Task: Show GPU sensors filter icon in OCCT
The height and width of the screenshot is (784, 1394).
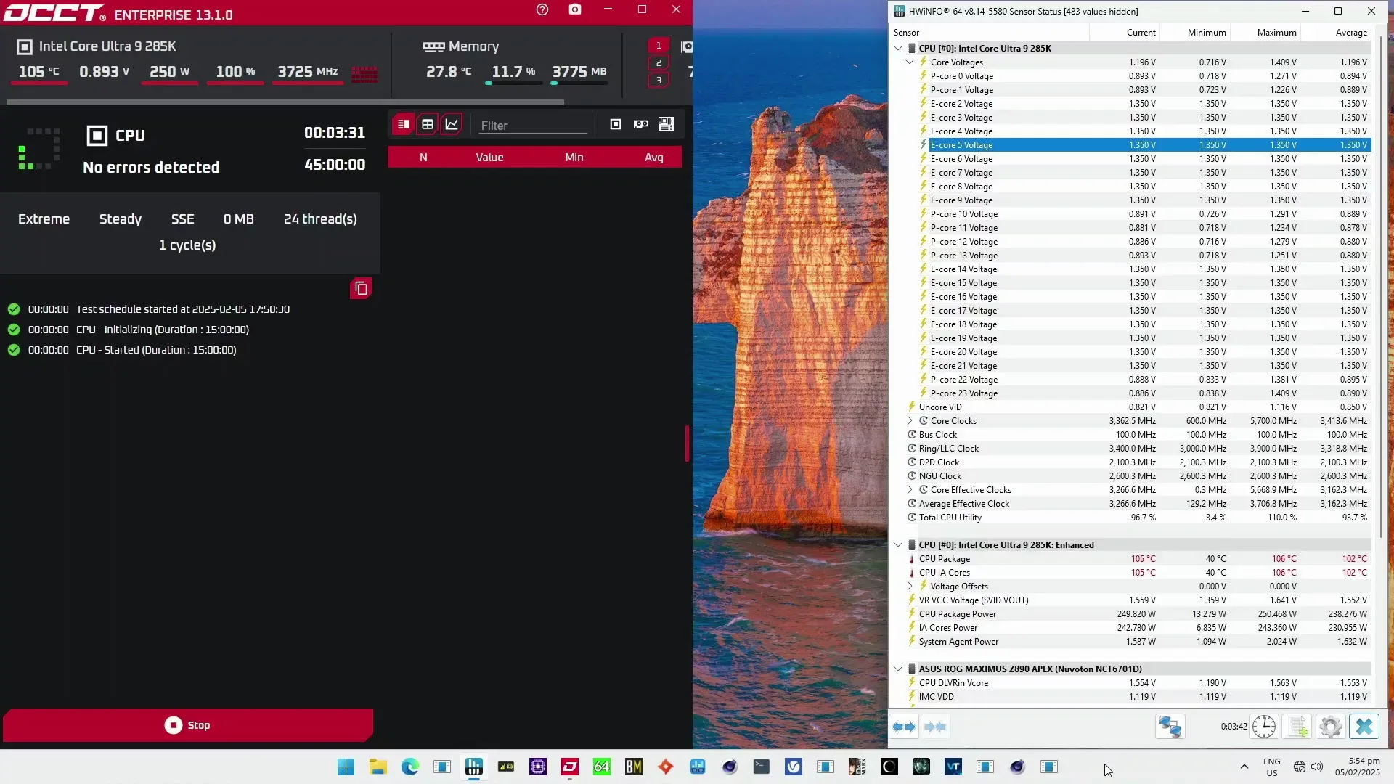Action: pos(641,124)
